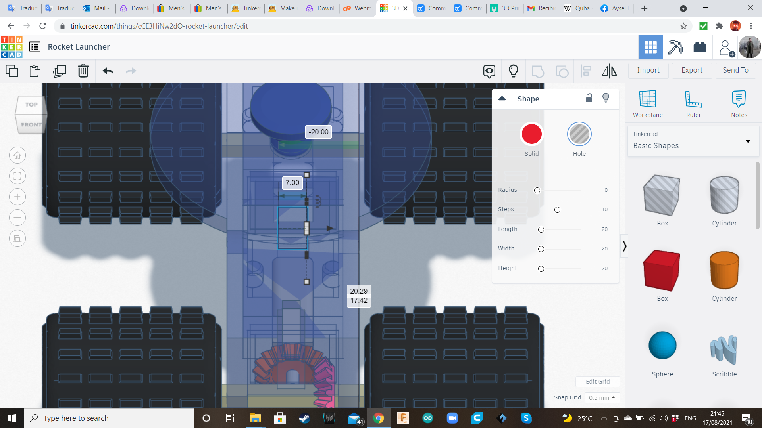Collapse the Shape panel

pyautogui.click(x=502, y=99)
